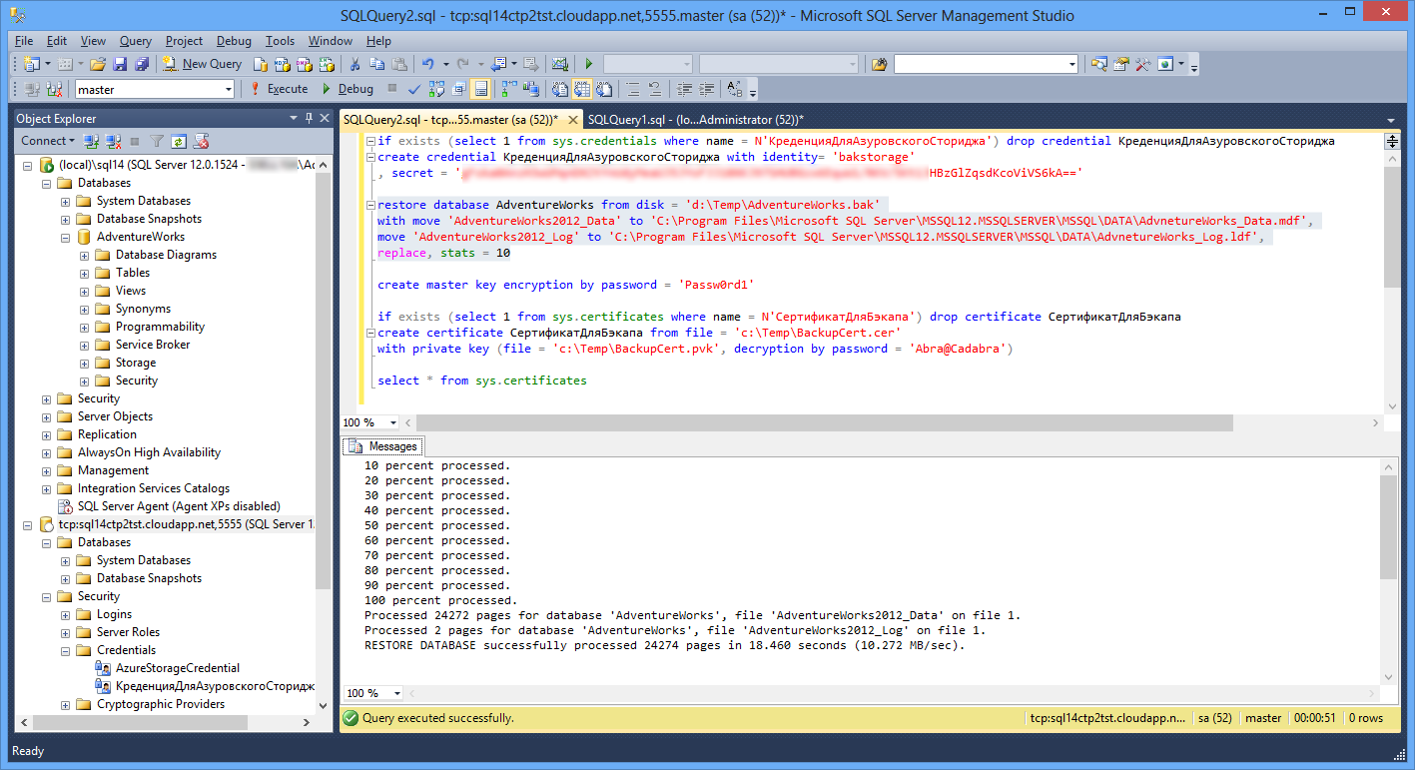Click the Database Engine Query icon
Screen dimensions: 1415x770
[261, 64]
